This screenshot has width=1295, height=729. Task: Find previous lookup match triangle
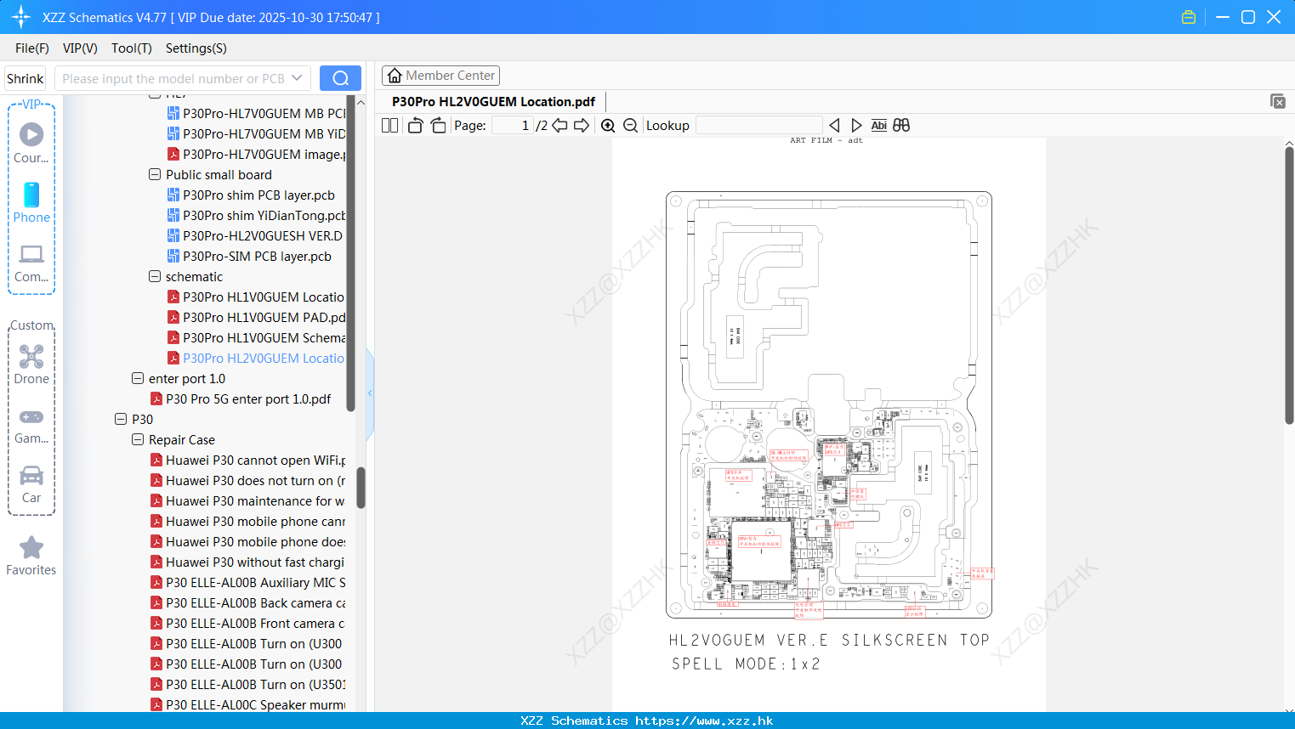(834, 126)
